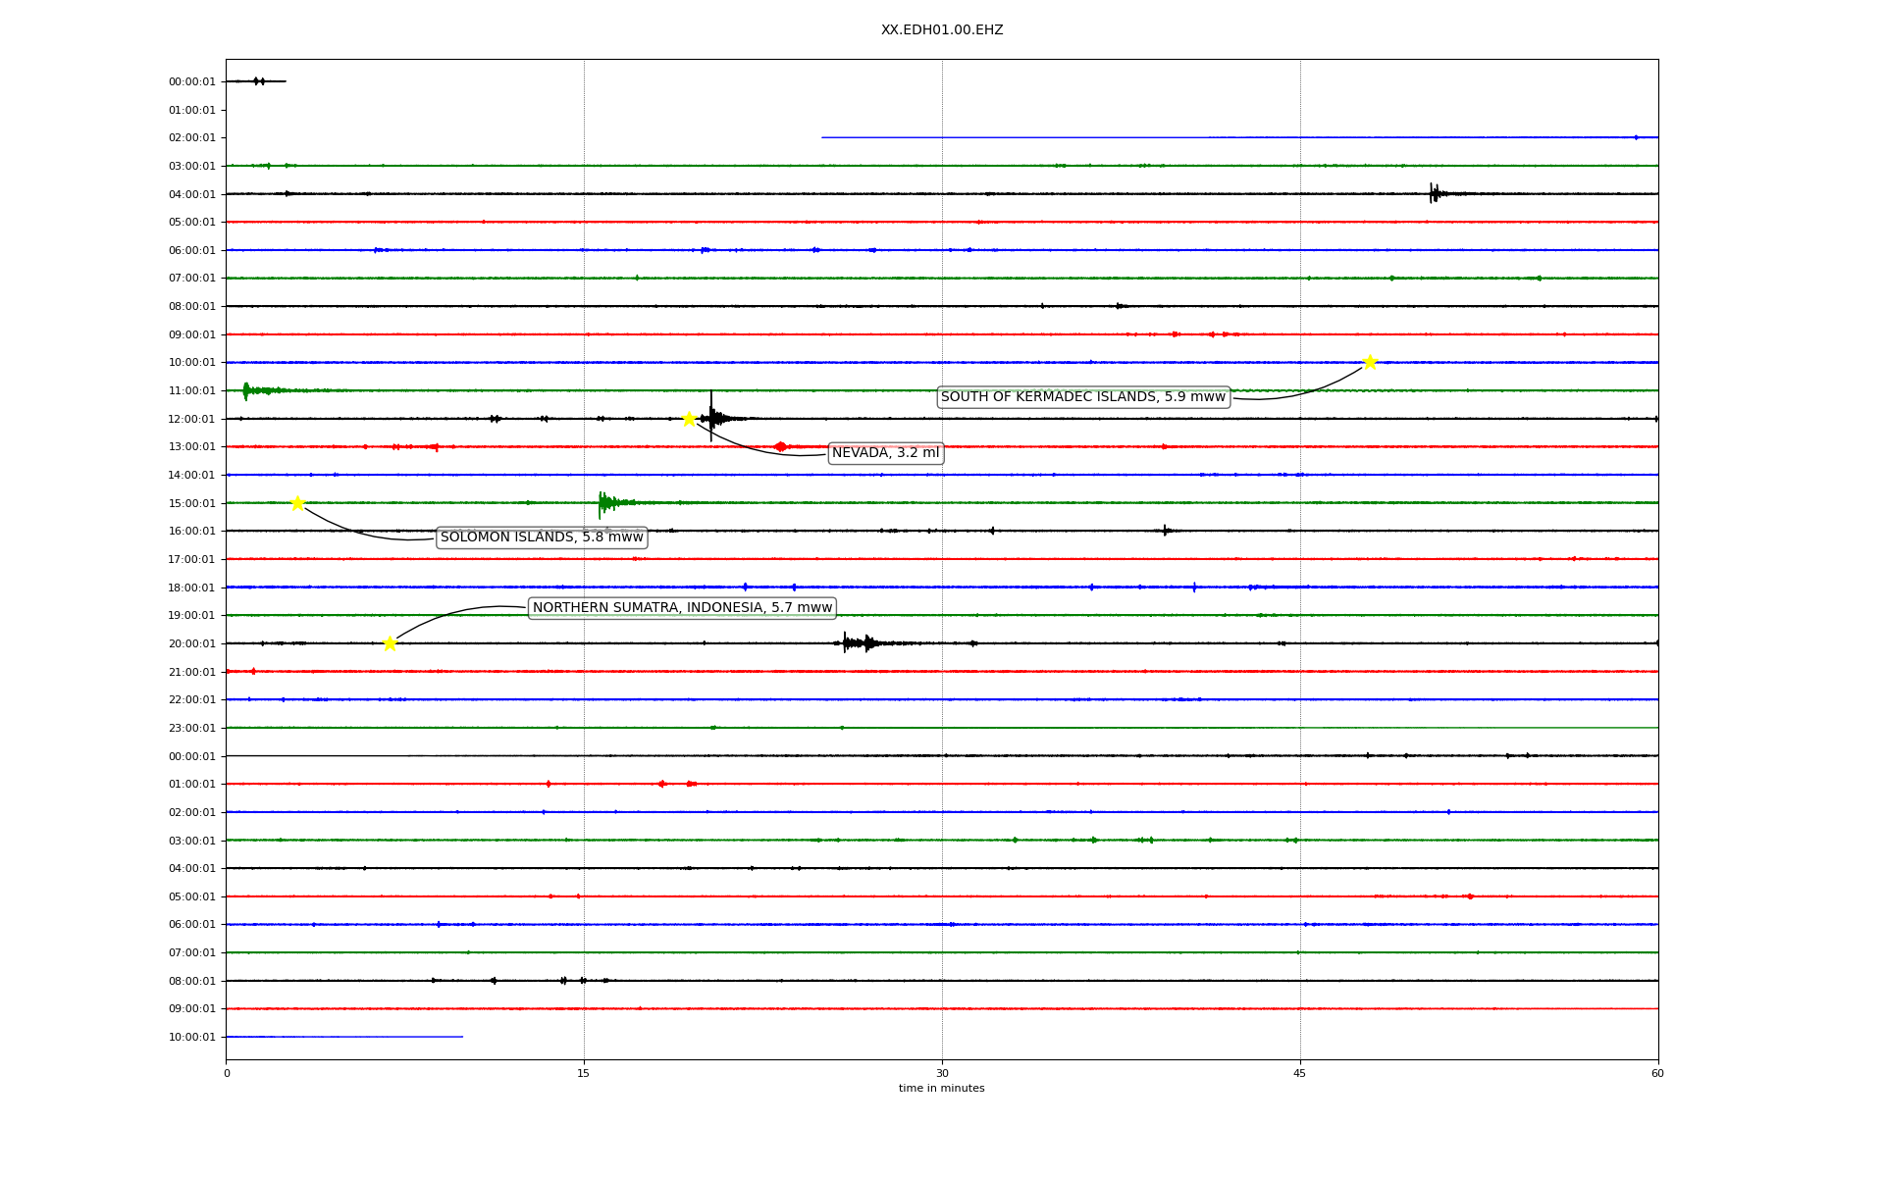Click the large black spike on the 12:00:01 trace
1884x1177 pixels.
point(711,416)
